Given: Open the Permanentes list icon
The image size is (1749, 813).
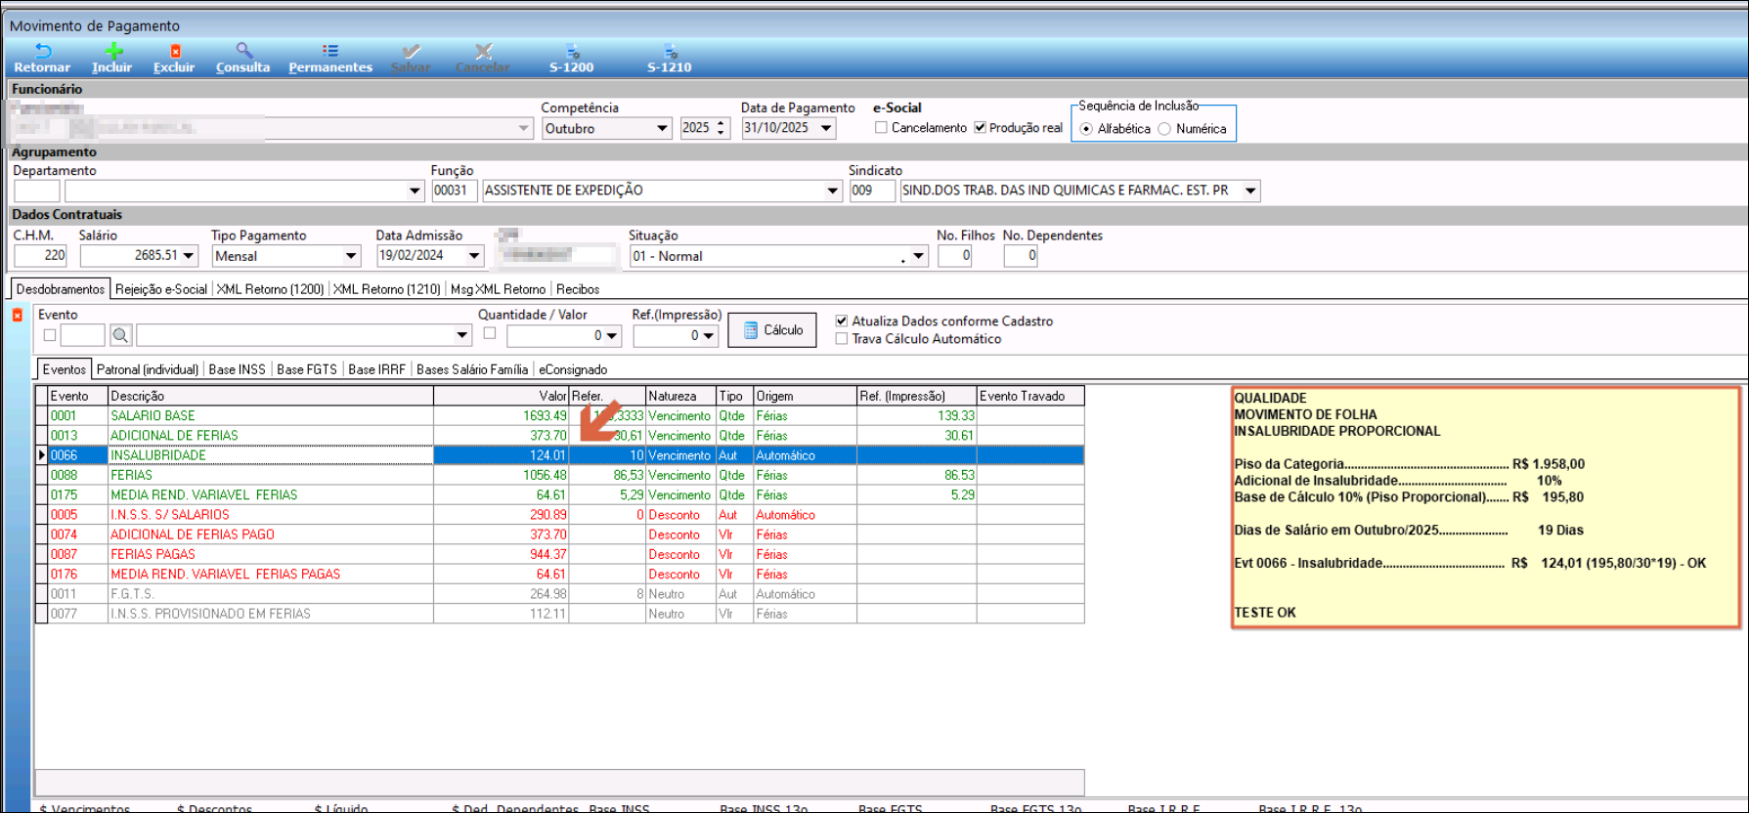Looking at the screenshot, I should [330, 51].
